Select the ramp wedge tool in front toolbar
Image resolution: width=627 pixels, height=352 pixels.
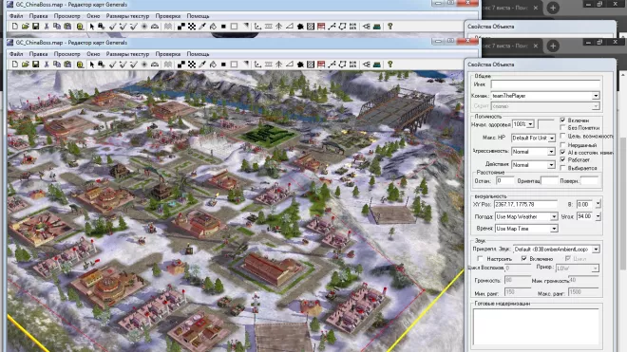[x=289, y=65]
